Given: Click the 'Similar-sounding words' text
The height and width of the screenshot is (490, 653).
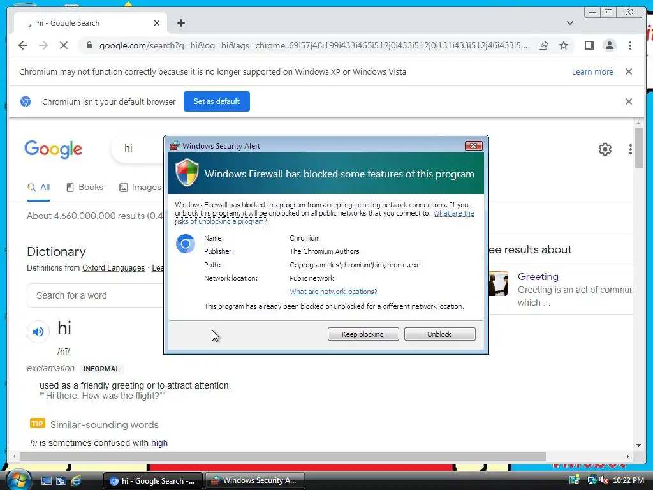Looking at the screenshot, I should pos(105,424).
